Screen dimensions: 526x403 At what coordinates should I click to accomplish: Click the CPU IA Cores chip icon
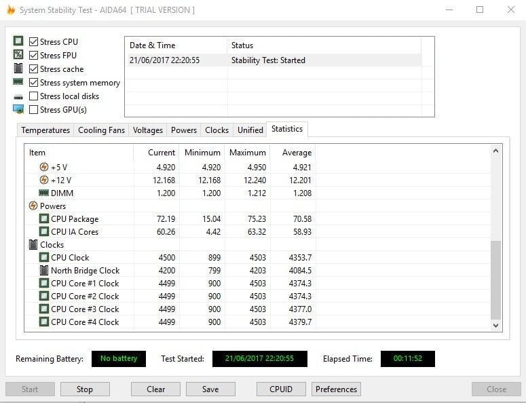(x=44, y=231)
